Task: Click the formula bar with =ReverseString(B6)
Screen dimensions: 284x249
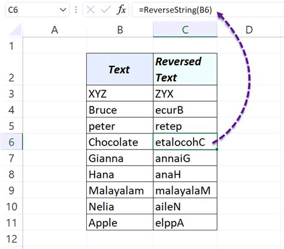Action: [x=208, y=10]
